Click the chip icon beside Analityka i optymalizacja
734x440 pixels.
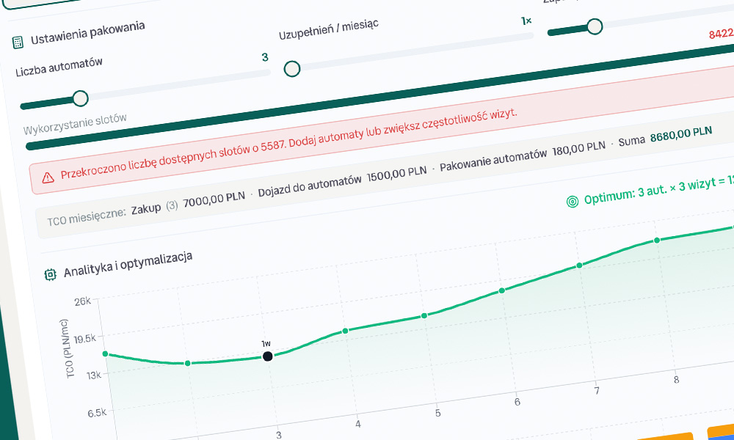pos(50,274)
